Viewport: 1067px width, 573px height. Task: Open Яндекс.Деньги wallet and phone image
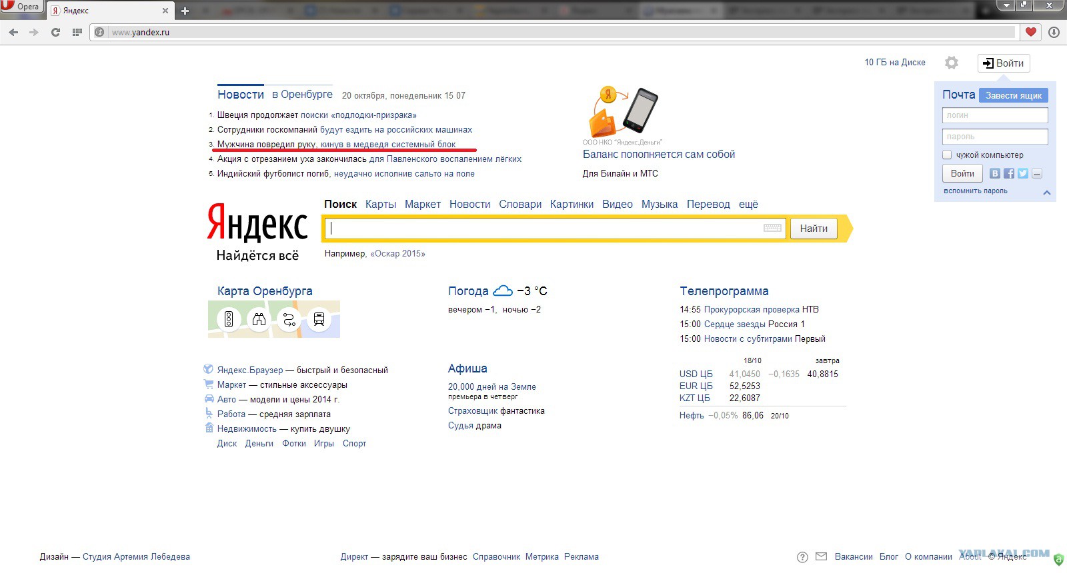[x=624, y=111]
